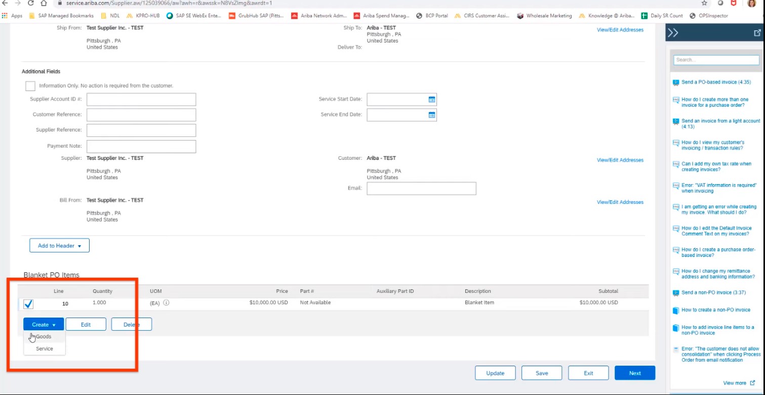
Task: Click video icon for Send an invoice from light account
Action: click(675, 121)
